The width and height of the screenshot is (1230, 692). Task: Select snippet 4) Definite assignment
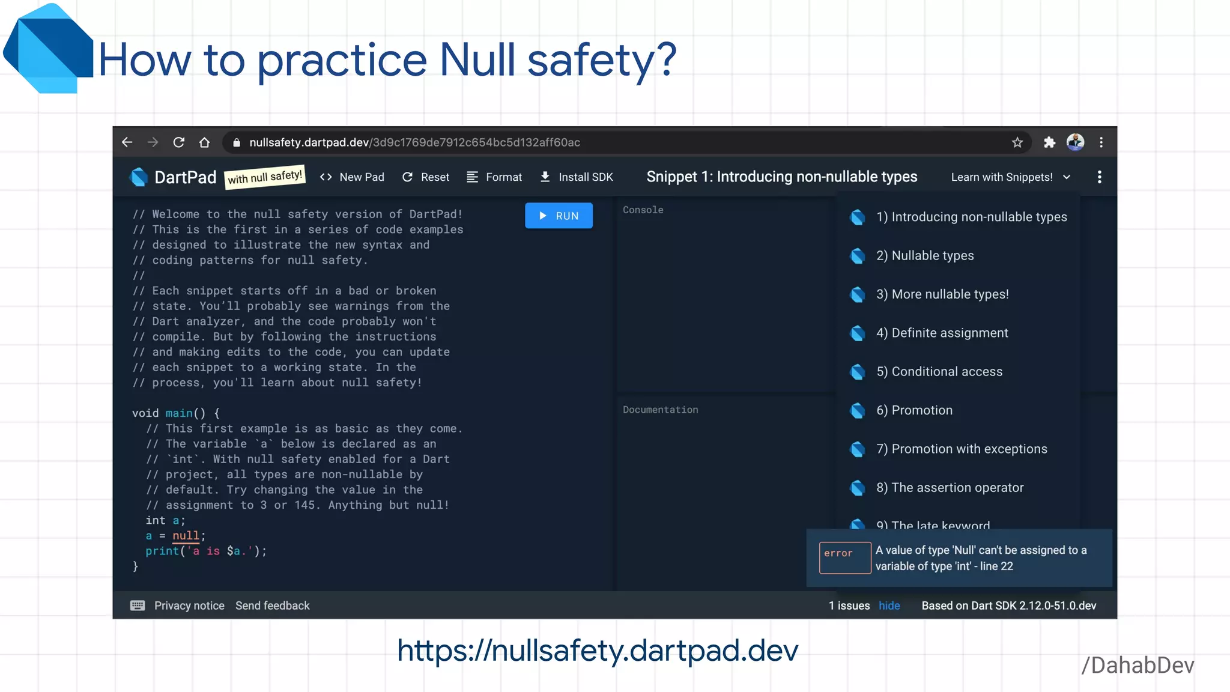(959, 333)
